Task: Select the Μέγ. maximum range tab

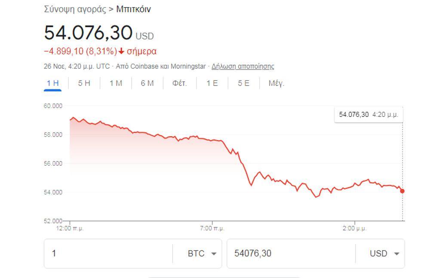Action: pyautogui.click(x=276, y=83)
